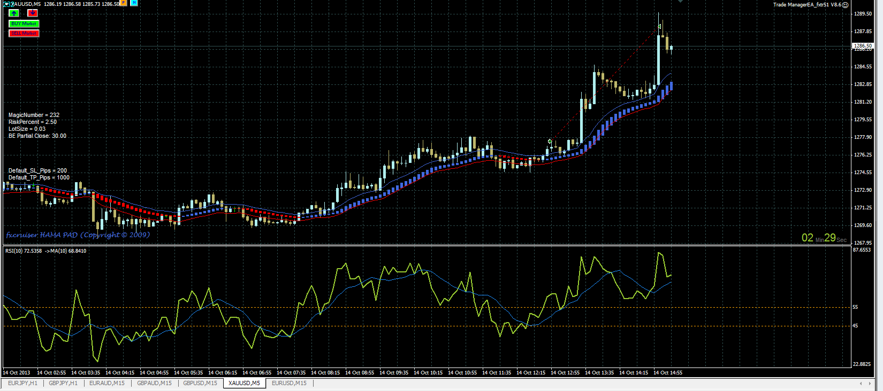Click the candle countdown timer 02 Min 29 Sec
883x391 pixels.
point(824,238)
